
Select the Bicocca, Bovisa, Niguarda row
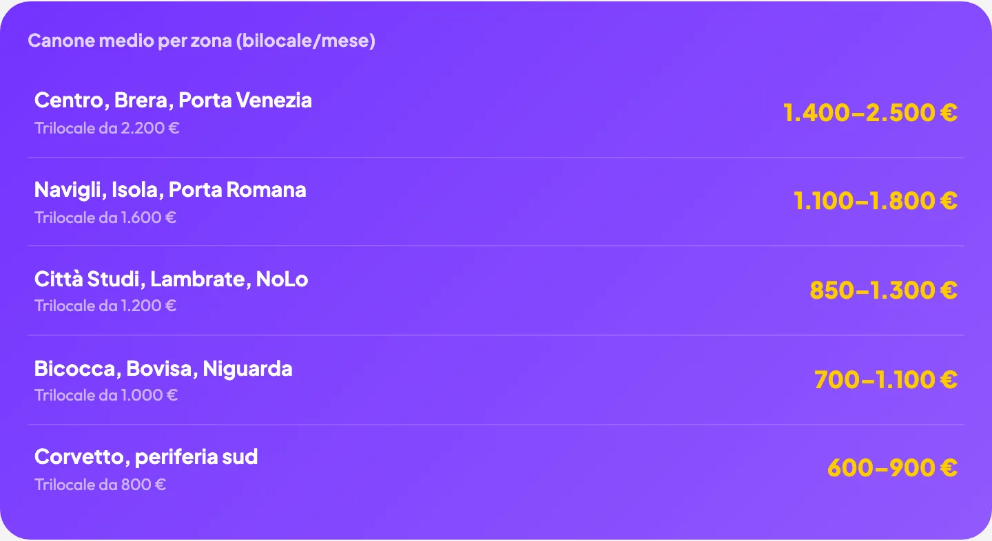click(x=496, y=380)
